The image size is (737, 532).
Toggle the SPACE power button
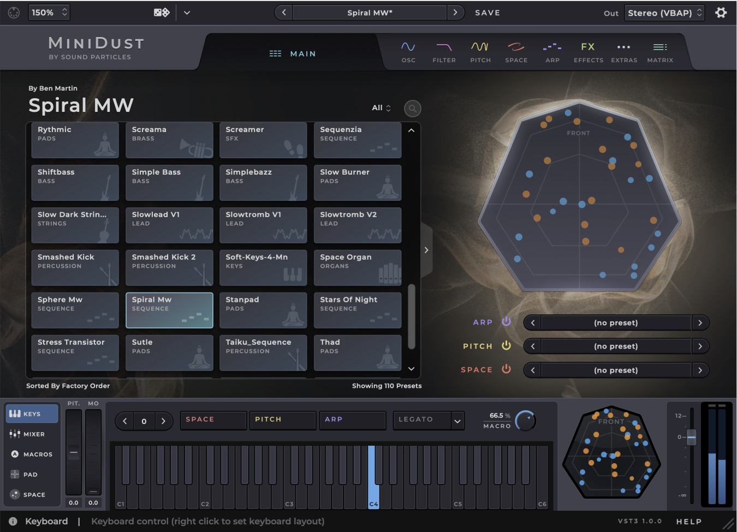[x=506, y=368]
